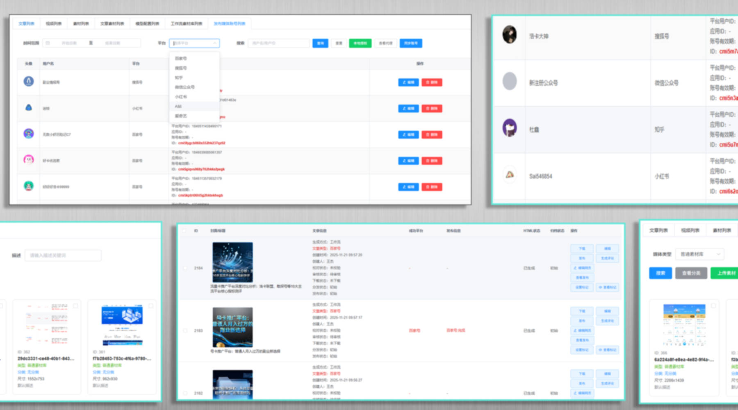Open the 普通素材库 media type dropdown

pyautogui.click(x=700, y=254)
